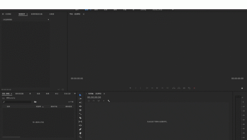The width and height of the screenshot is (247, 140).
Task: Play the Program monitor
Action: coord(157,88)
